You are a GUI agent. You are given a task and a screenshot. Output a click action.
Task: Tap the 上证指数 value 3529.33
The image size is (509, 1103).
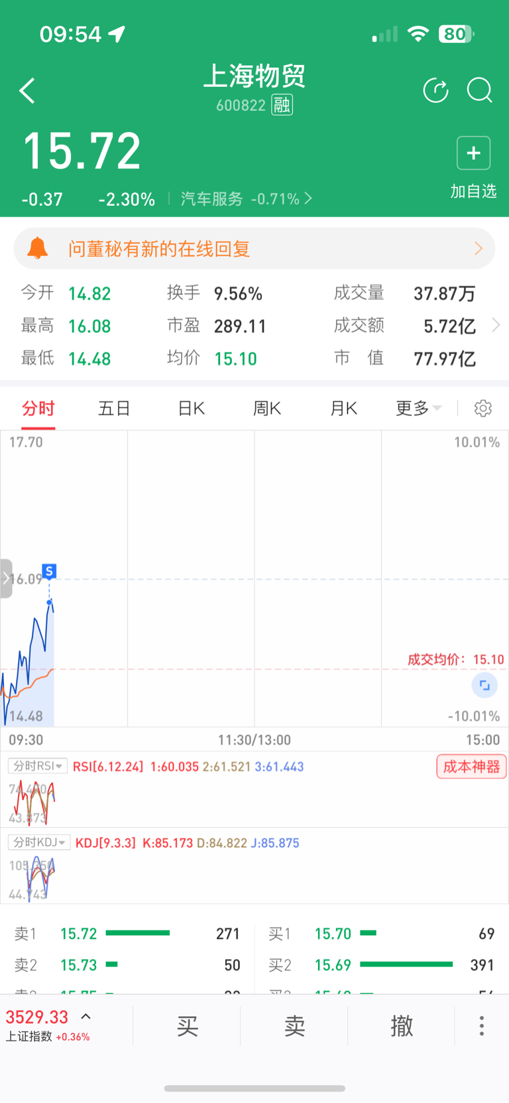37,1017
